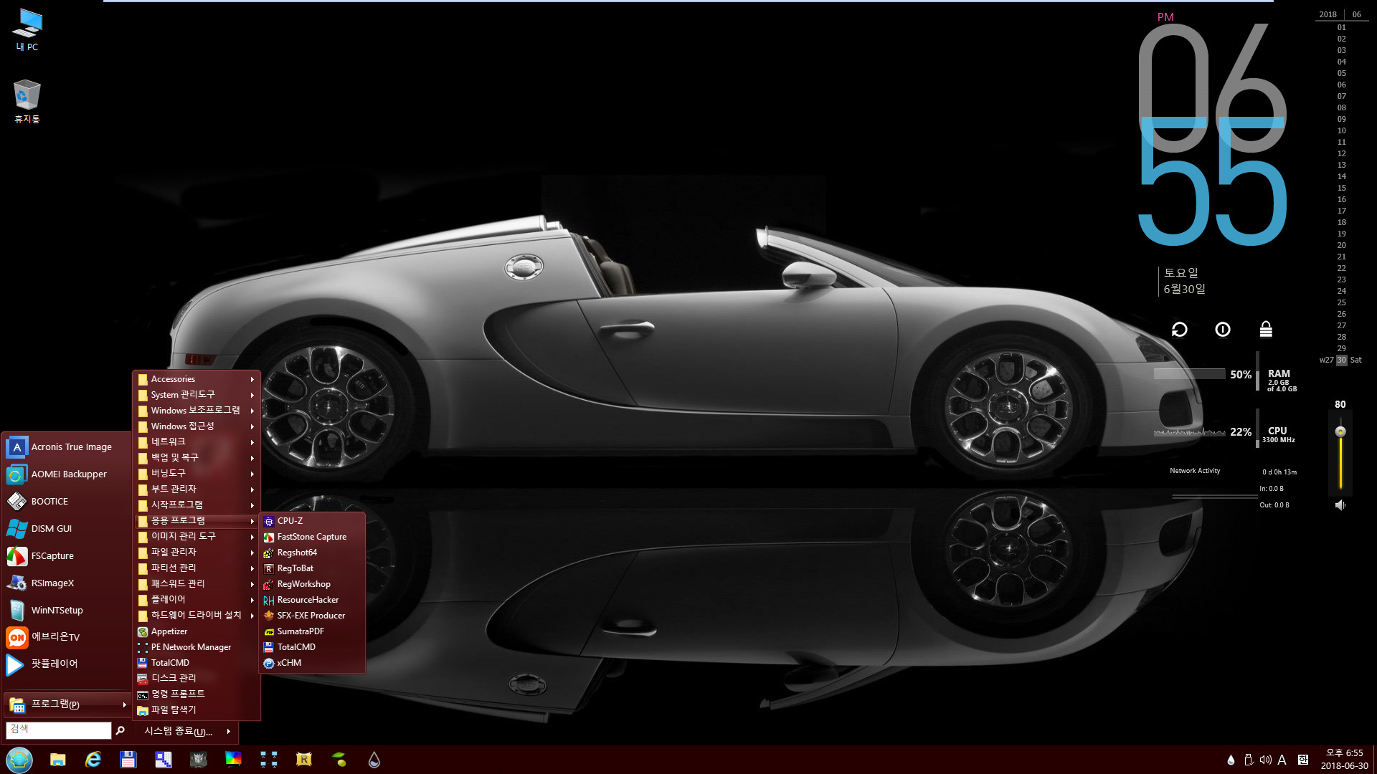1377x774 pixels.
Task: Launch SumatraPDF
Action: [x=312, y=631]
